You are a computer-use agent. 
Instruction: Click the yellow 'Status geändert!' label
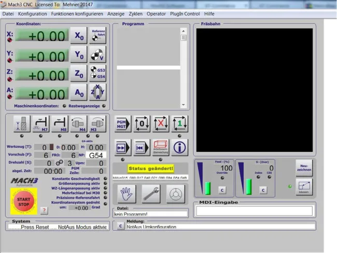[x=151, y=168]
